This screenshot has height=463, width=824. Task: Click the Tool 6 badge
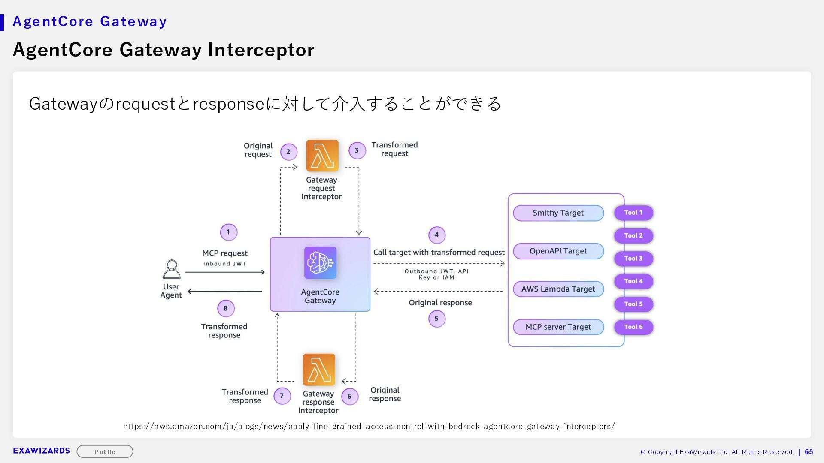tap(633, 327)
